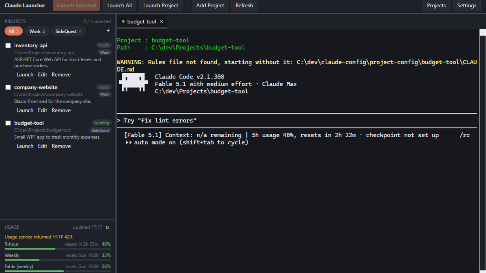Remove the company-website project
Viewport: 486px width, 273px height.
click(x=61, y=110)
